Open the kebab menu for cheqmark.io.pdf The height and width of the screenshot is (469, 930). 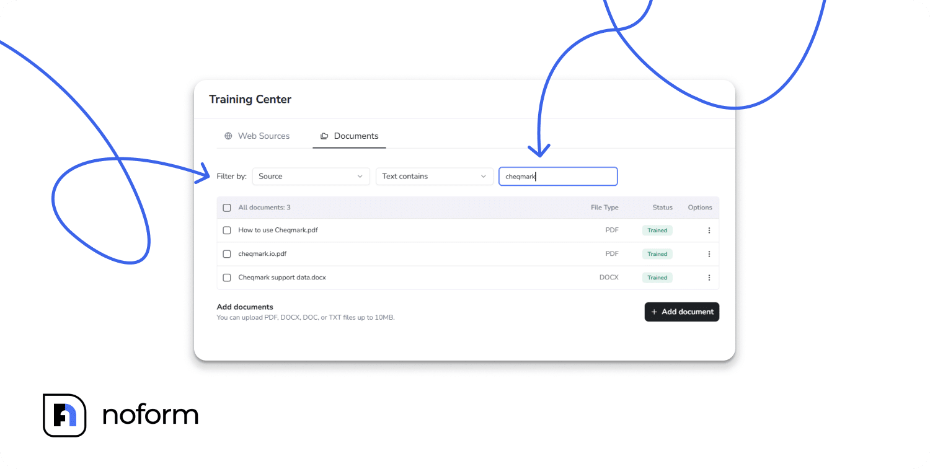click(709, 253)
